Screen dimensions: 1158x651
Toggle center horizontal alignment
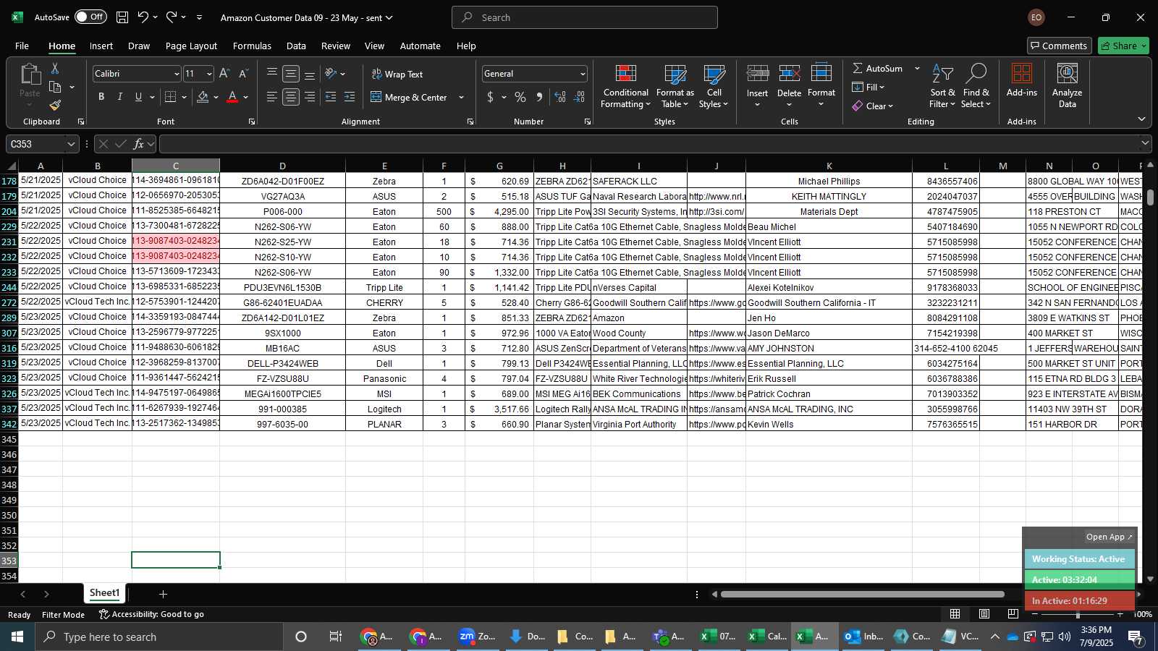[291, 97]
